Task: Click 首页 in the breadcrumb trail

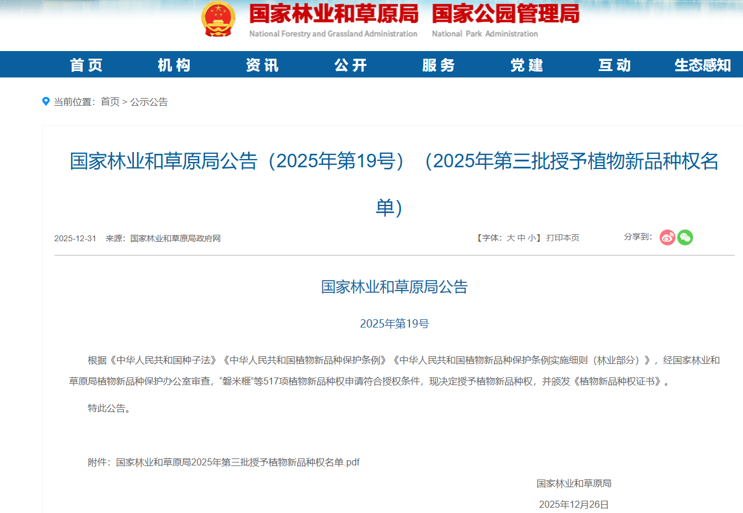Action: pos(110,102)
